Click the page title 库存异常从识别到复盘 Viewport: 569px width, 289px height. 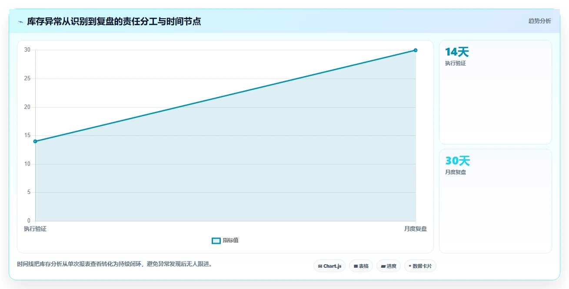point(114,21)
